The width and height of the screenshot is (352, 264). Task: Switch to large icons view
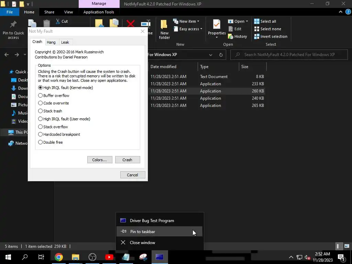coord(347,246)
